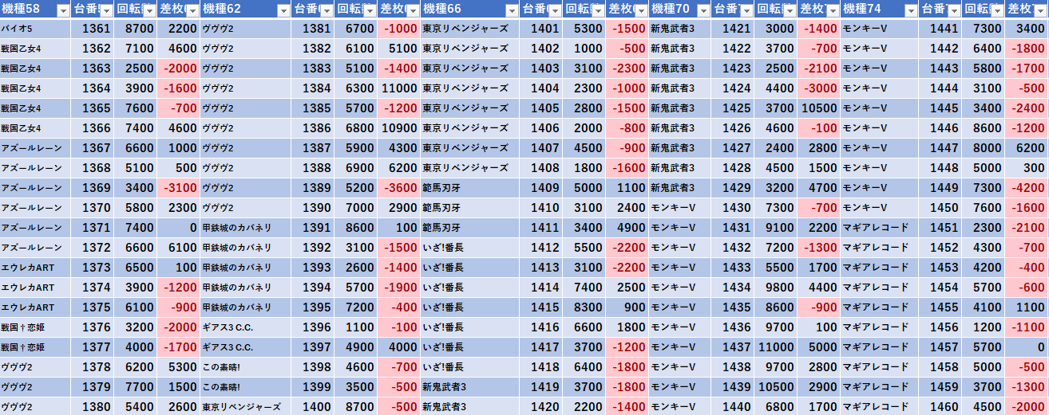Open 差枚 filter dropdown in 機種66 group
The width and height of the screenshot is (1049, 415).
coord(640,10)
